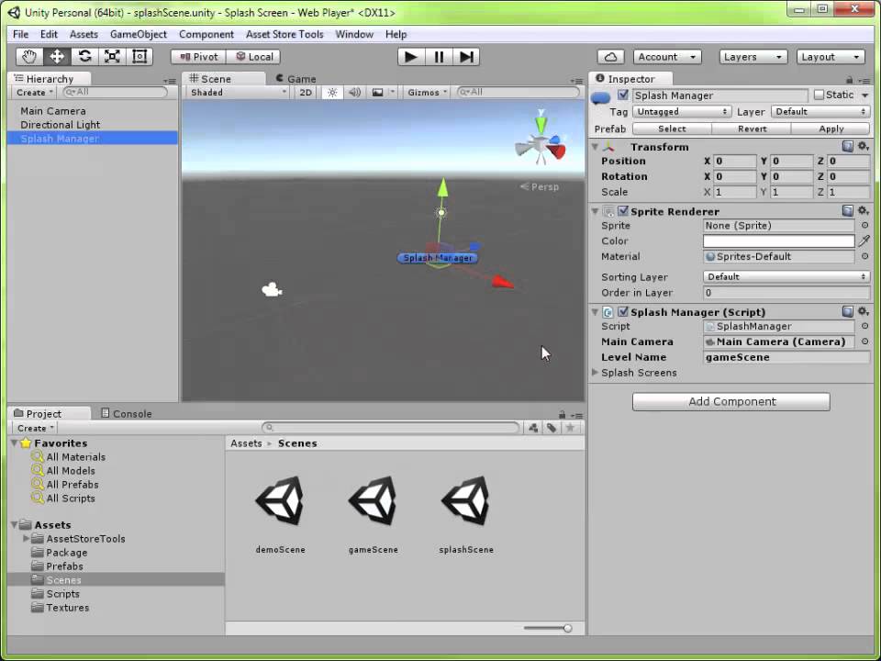Select the Move tool

57,57
